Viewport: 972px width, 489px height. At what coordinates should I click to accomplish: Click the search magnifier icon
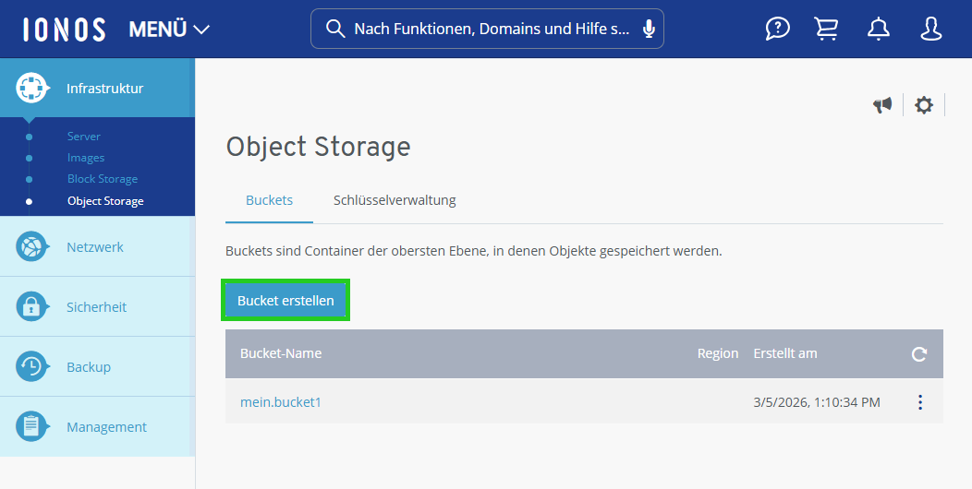coord(335,29)
